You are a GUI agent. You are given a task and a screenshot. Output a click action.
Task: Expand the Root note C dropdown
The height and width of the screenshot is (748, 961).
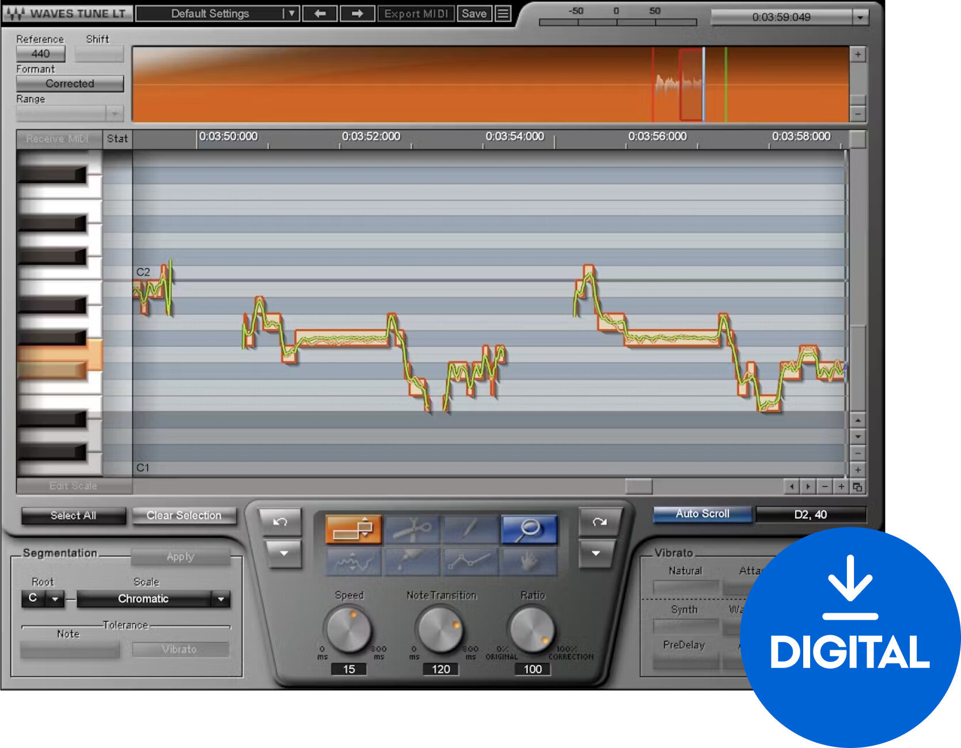55,599
